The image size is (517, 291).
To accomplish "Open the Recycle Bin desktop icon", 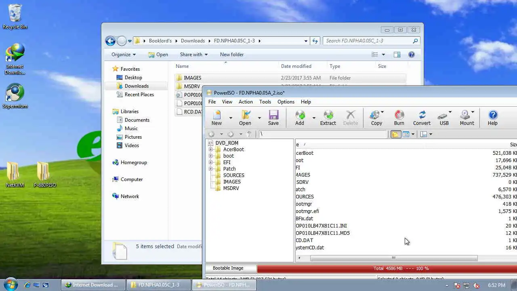I will [15, 17].
